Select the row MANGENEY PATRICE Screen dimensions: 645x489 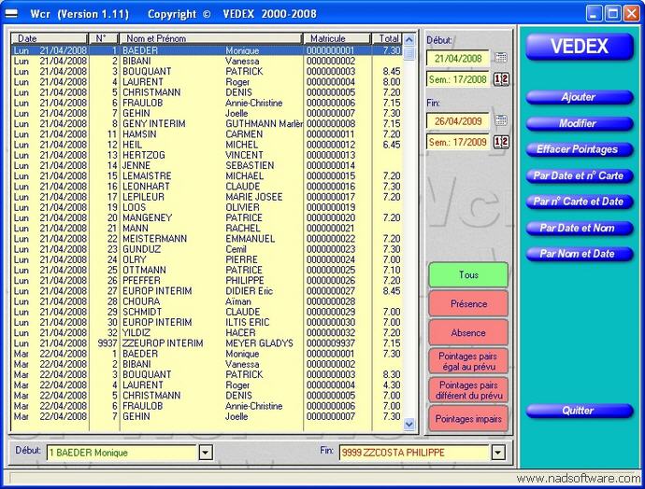point(207,218)
